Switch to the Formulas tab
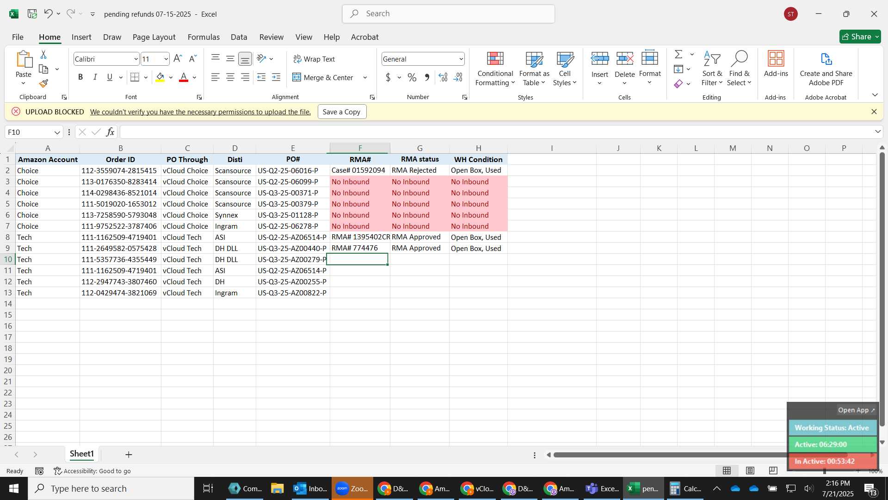This screenshot has height=500, width=888. (203, 37)
